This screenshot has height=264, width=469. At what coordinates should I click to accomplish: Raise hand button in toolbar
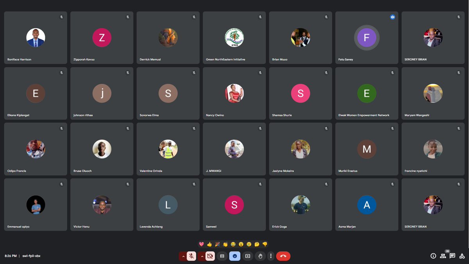click(x=260, y=256)
